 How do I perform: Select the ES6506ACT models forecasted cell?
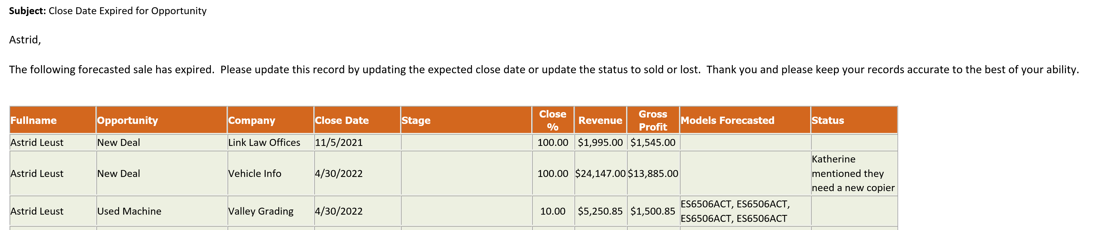click(x=745, y=211)
